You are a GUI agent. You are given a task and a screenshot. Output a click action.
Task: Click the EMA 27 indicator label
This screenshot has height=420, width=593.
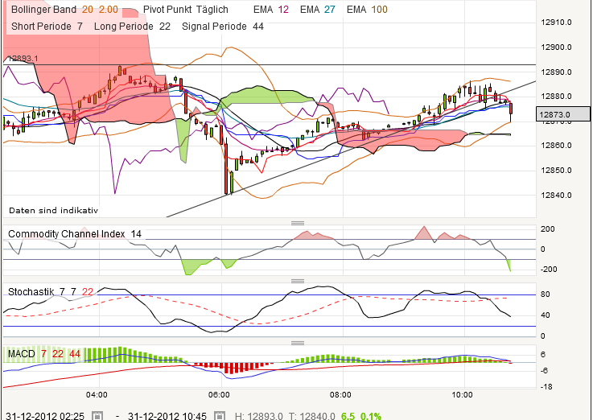click(x=317, y=10)
